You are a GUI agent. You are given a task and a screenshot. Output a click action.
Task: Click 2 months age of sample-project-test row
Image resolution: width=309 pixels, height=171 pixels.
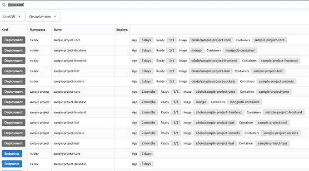pos(148,143)
